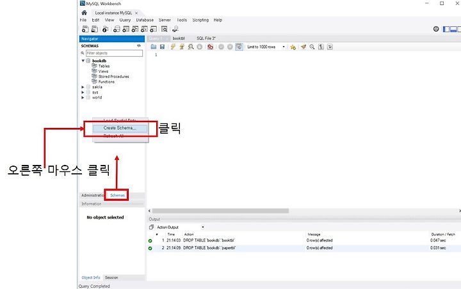The height and width of the screenshot is (289, 461).
Task: Select Functions under bookdb
Action: pyautogui.click(x=106, y=82)
